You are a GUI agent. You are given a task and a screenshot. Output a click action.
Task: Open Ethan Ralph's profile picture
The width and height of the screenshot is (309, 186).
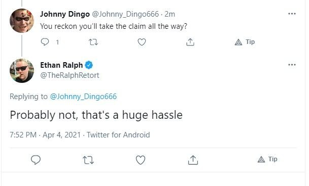pos(22,71)
